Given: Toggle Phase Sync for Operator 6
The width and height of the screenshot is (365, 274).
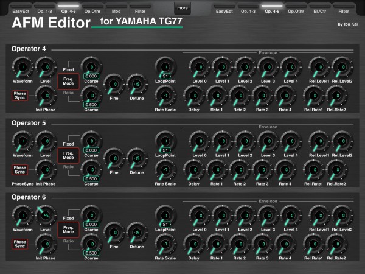Looking at the screenshot, I should [20, 244].
